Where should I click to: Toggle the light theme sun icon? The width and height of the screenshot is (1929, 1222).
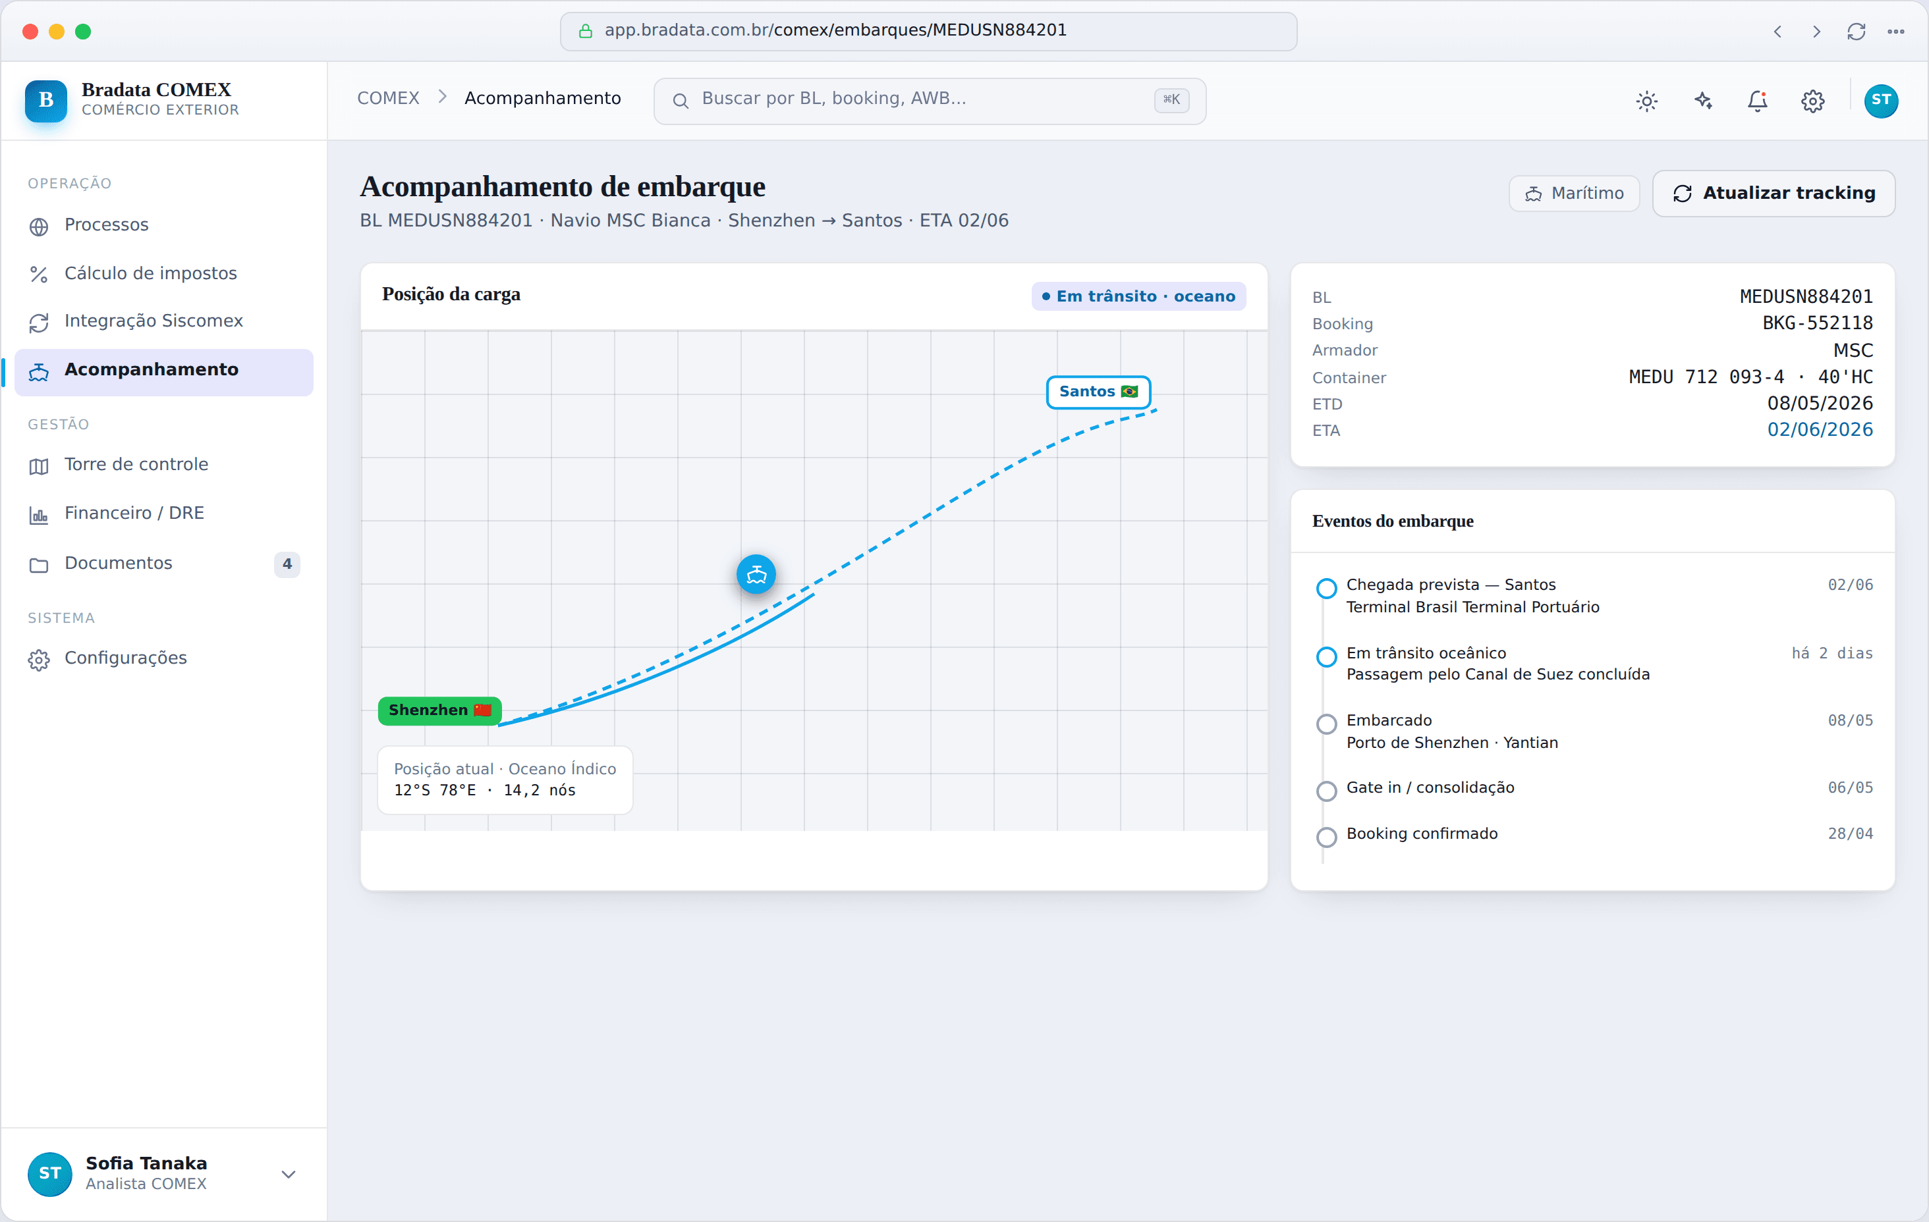click(x=1646, y=101)
